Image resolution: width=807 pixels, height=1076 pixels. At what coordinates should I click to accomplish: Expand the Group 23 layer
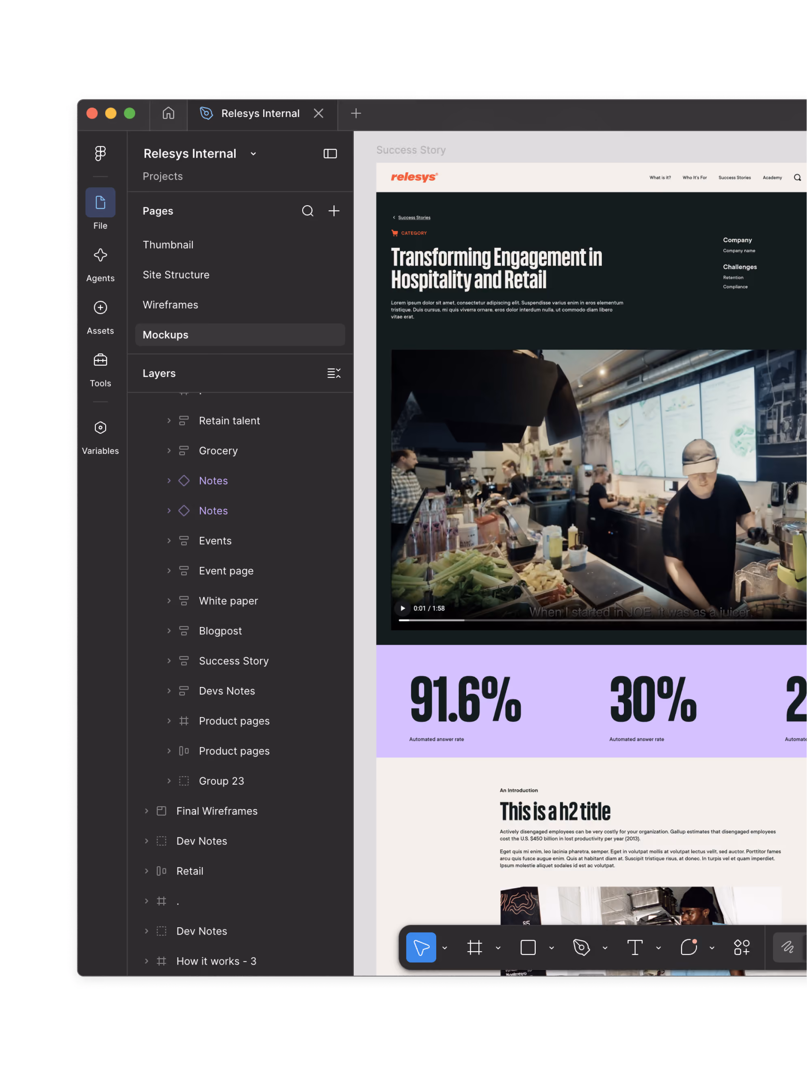[x=169, y=781]
